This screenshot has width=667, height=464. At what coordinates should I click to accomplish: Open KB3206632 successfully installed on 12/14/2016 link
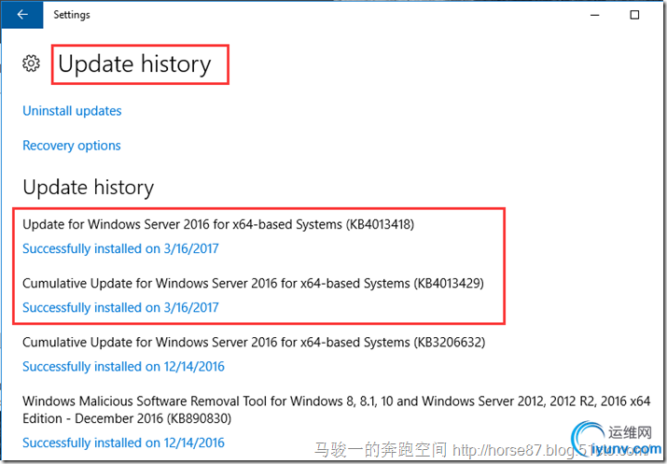(123, 367)
